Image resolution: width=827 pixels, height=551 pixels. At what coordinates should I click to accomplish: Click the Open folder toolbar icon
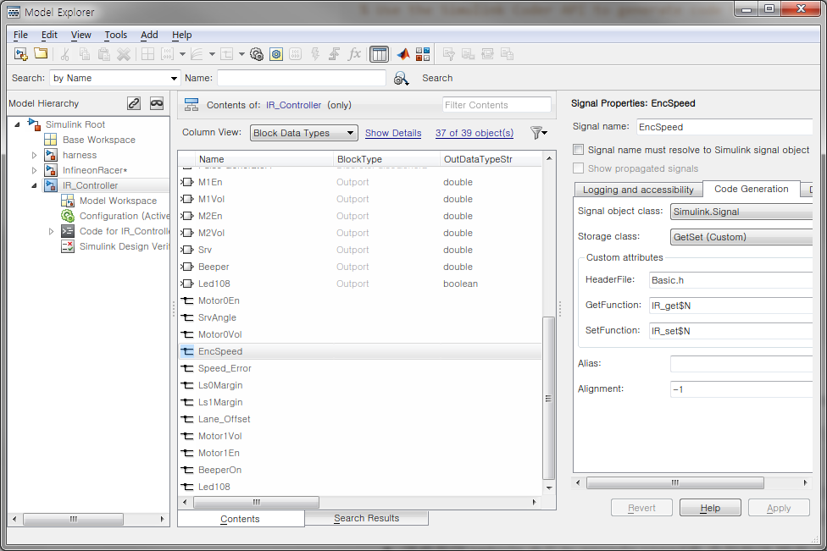click(x=41, y=53)
